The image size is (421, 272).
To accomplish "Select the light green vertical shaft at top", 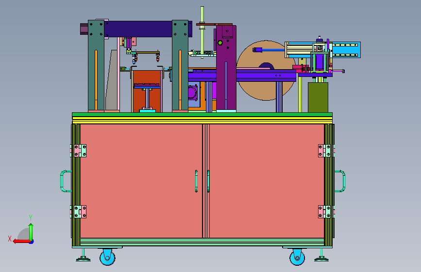I will (202, 32).
